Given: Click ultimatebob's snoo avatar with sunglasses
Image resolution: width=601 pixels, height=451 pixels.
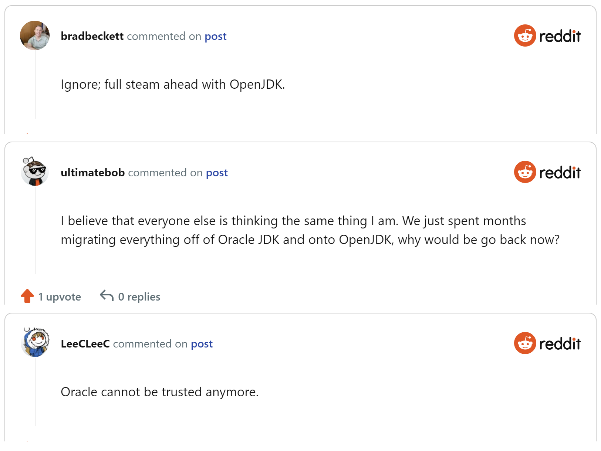Looking at the screenshot, I should pyautogui.click(x=35, y=172).
